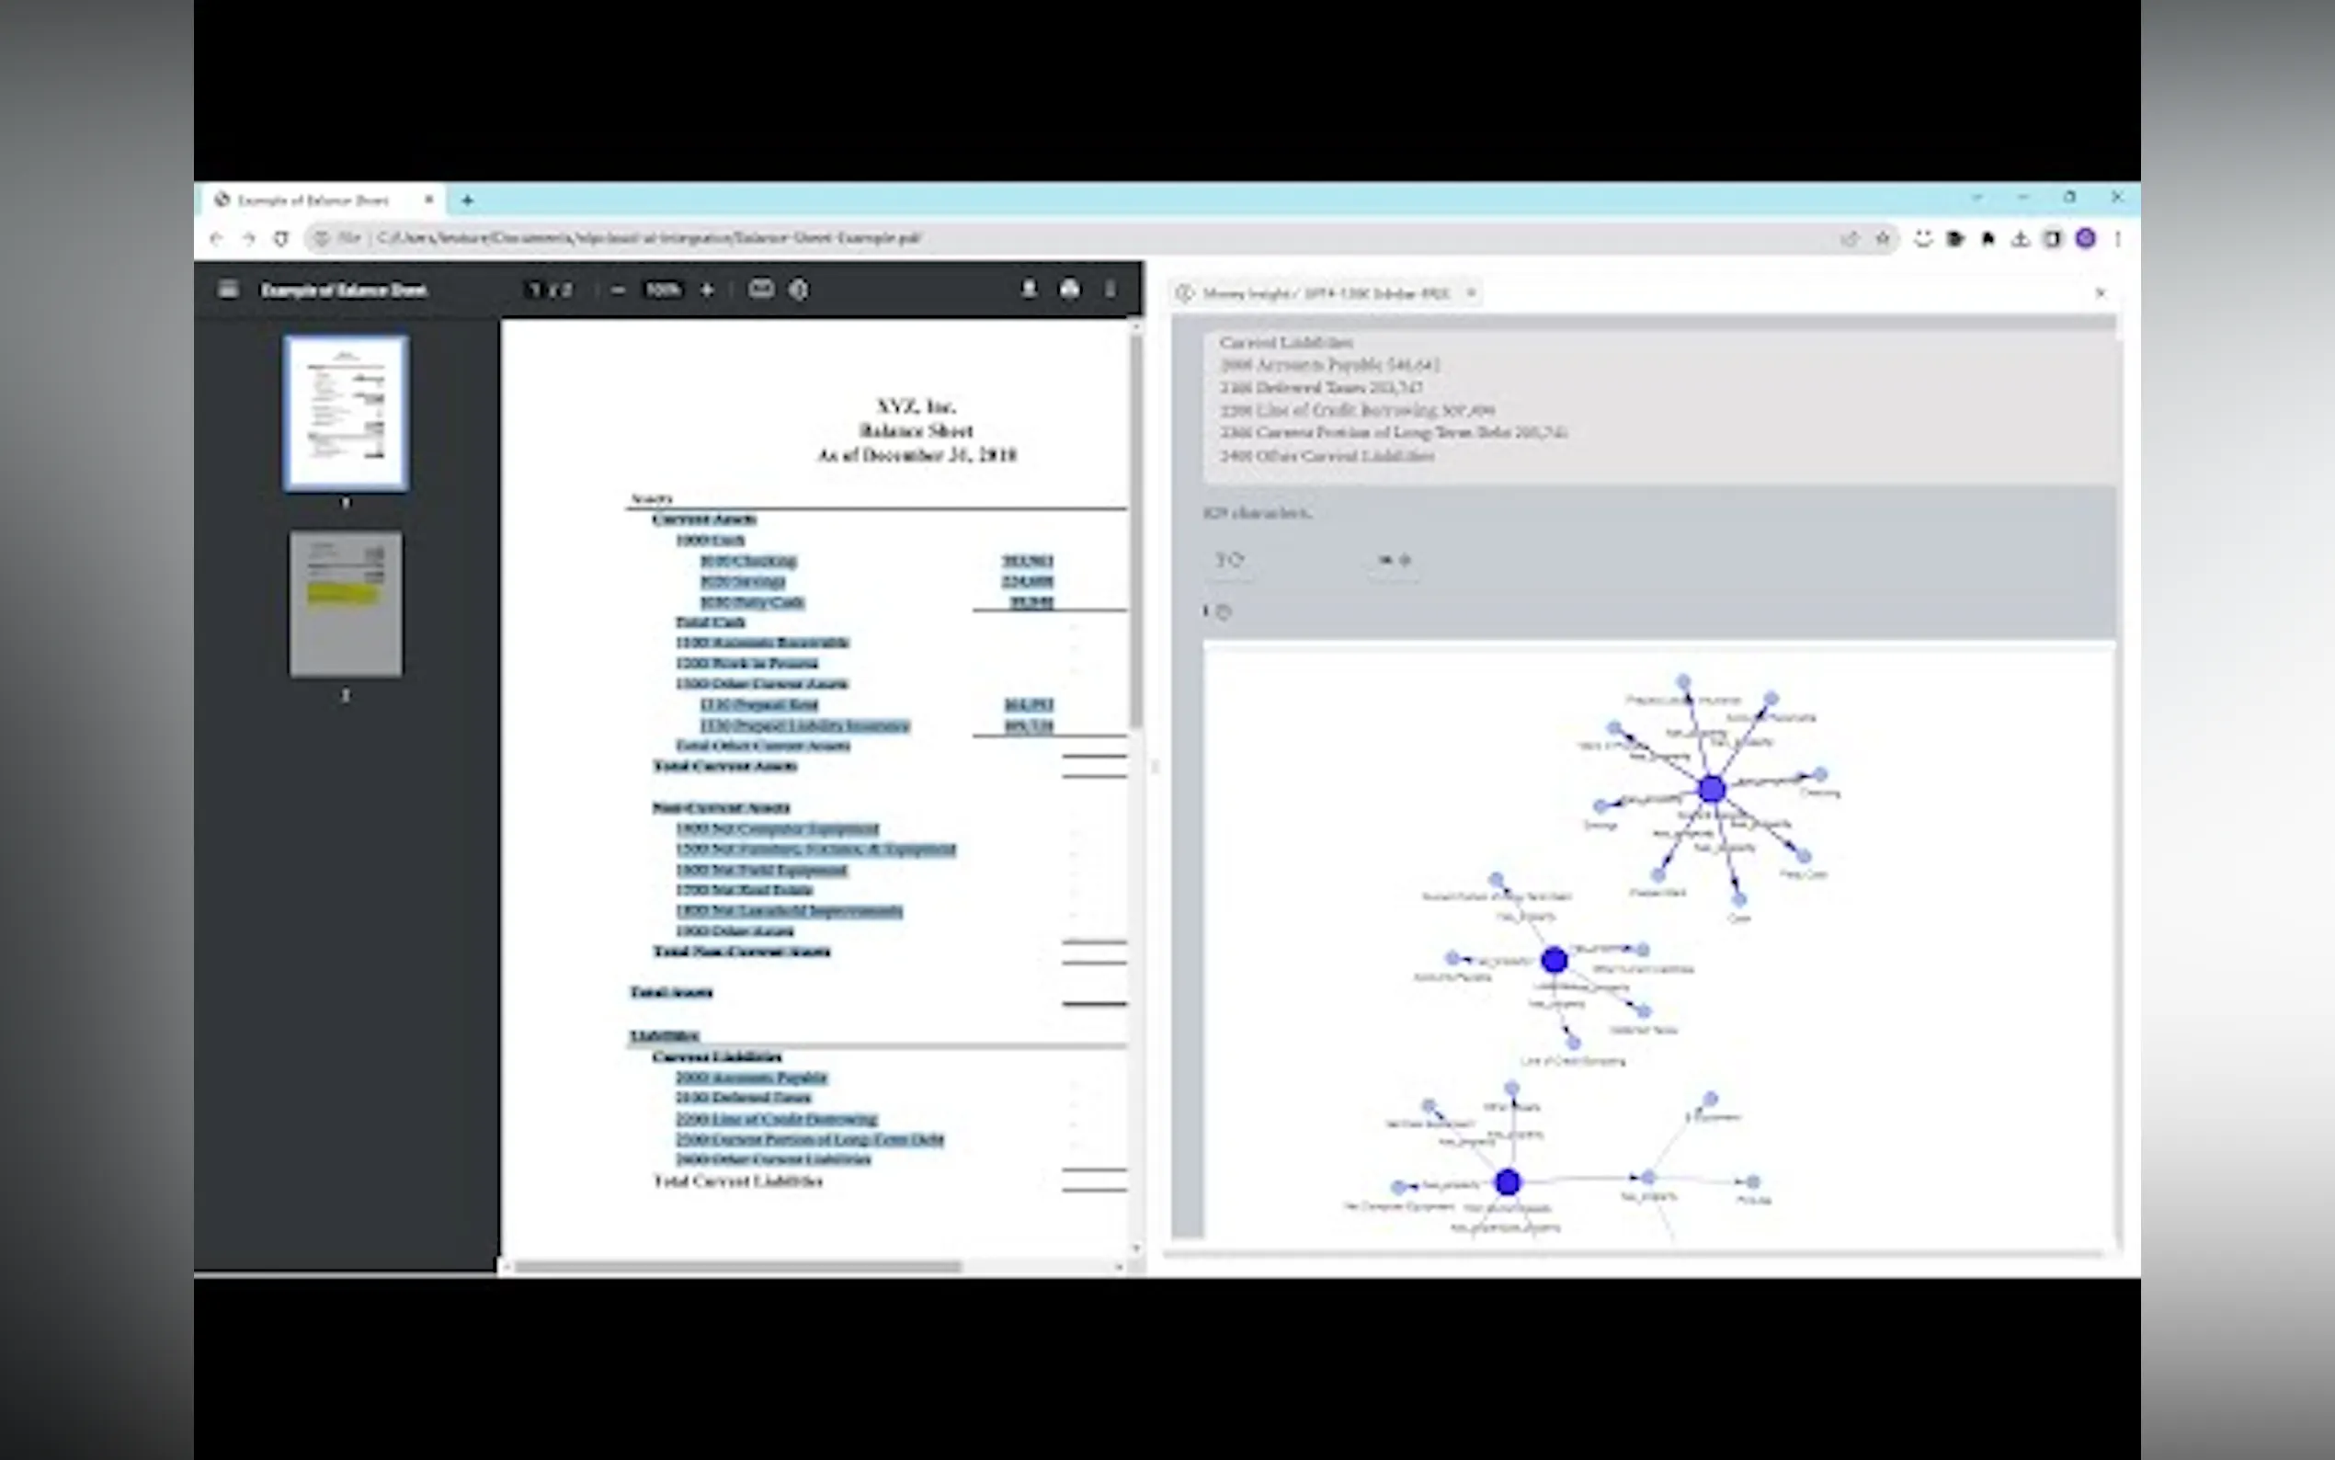Click the address bar URL field
Screen dimensions: 2335x1460
pos(1100,237)
